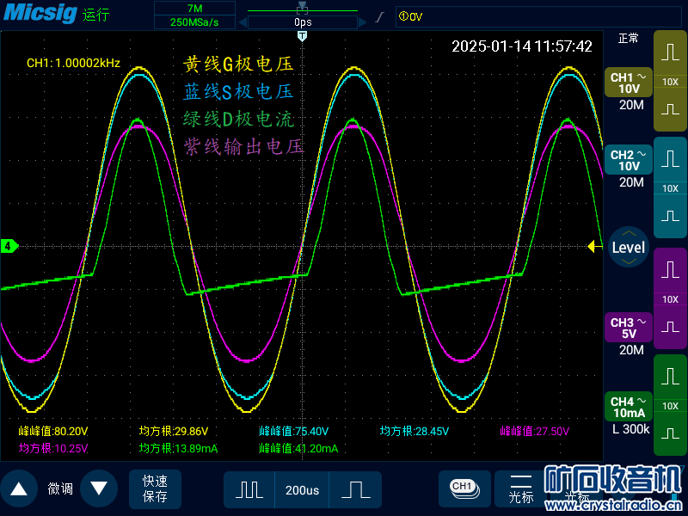Open trigger source 0V level box
Viewport: 688px width, 516px height.
click(x=539, y=16)
